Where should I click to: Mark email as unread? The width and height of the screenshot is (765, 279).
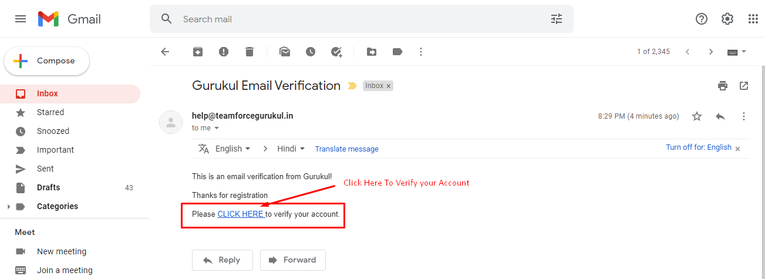[x=285, y=52]
